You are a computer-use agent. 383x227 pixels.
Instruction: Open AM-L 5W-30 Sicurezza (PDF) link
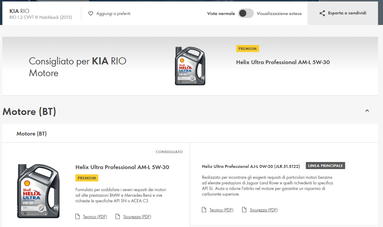coord(137,217)
